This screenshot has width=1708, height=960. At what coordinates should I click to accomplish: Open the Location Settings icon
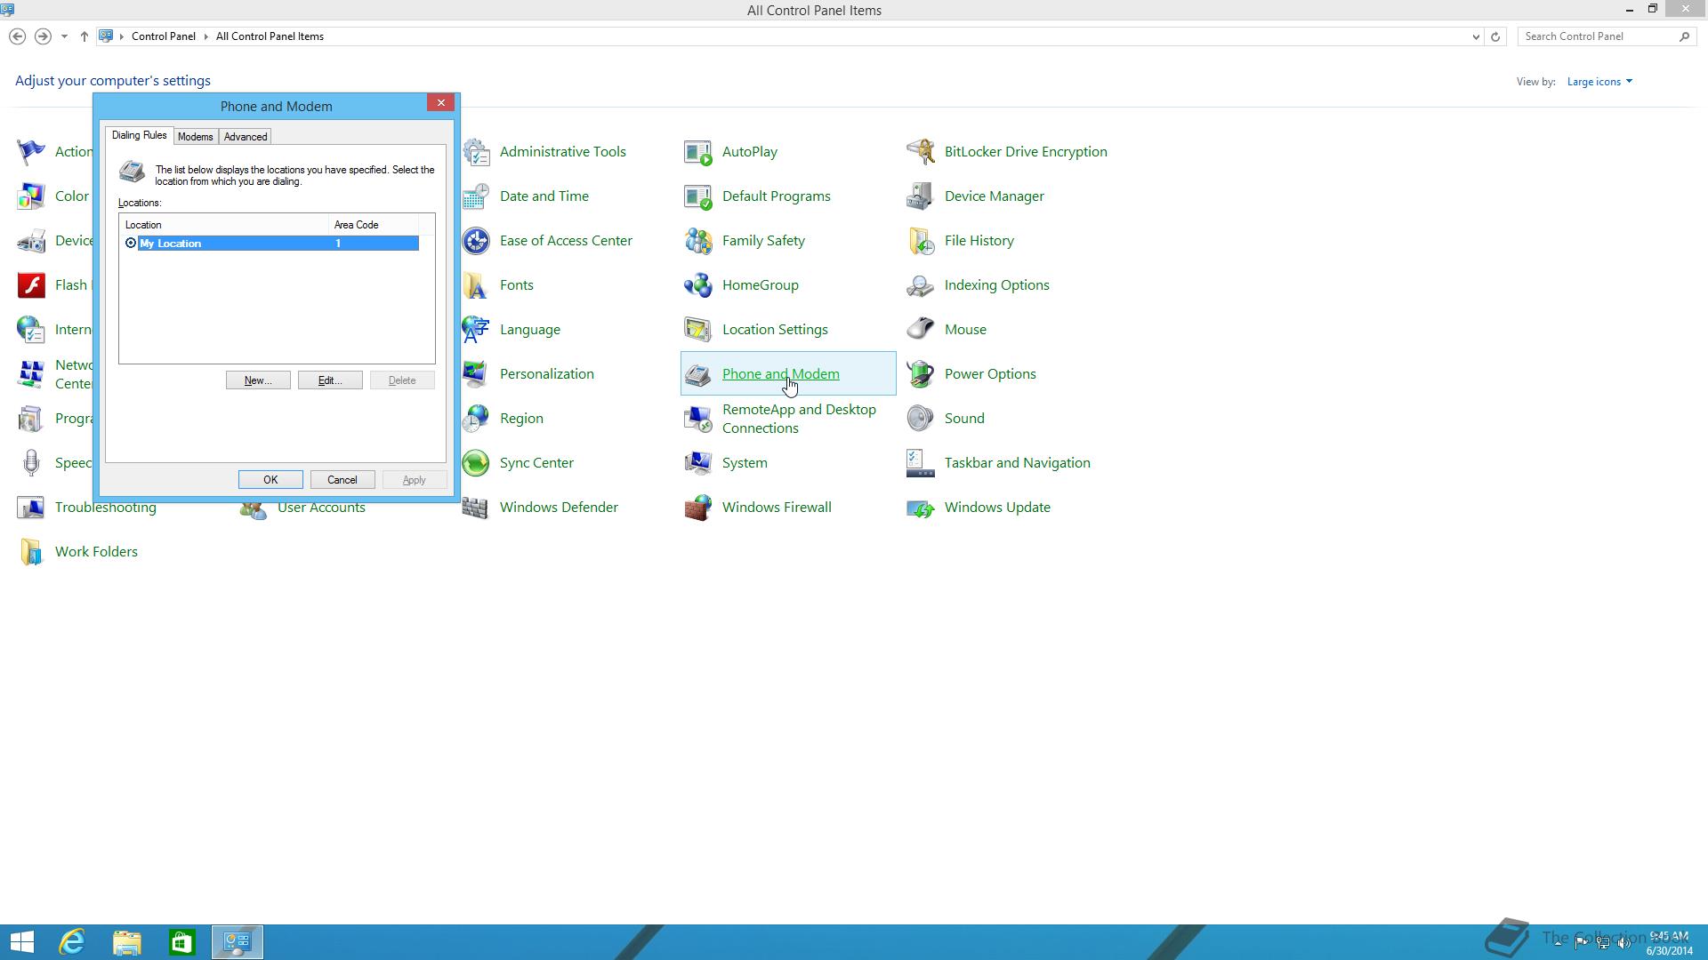(698, 330)
